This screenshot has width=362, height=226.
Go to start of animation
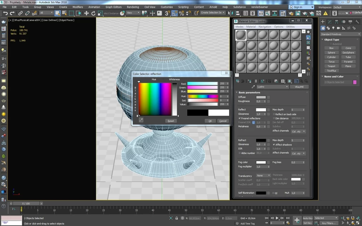267,218
